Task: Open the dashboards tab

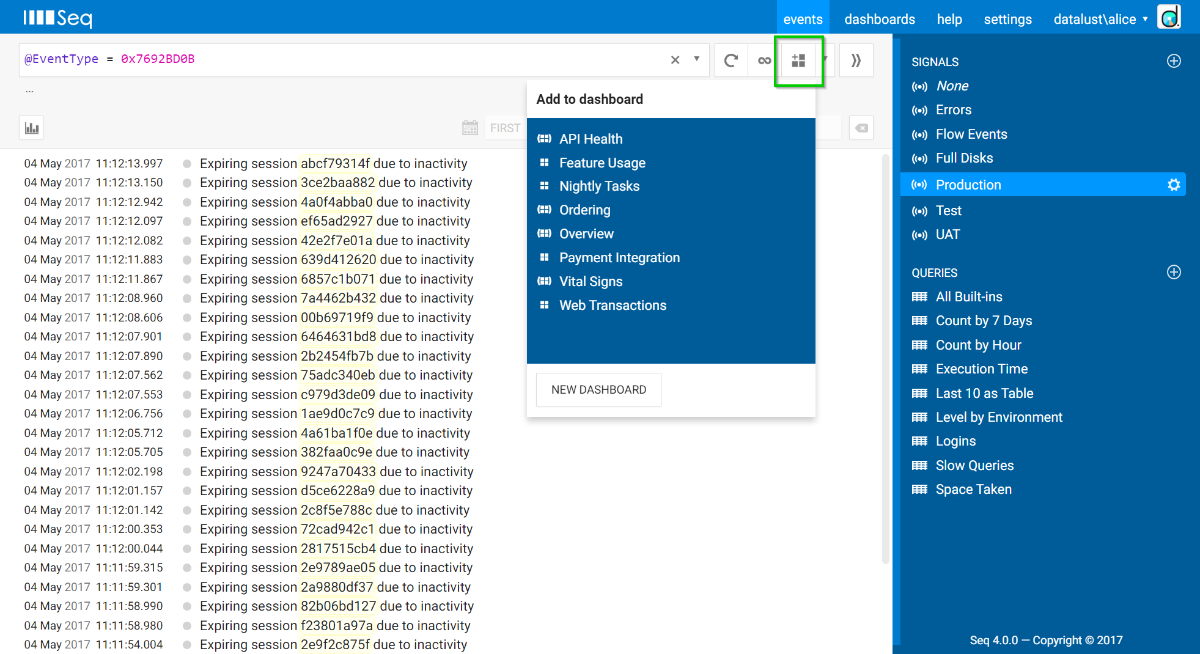Action: coord(880,19)
